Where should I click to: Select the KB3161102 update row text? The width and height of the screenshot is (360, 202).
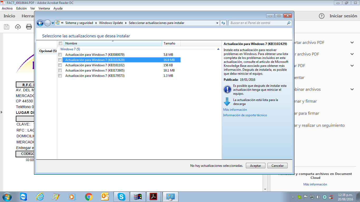95,65
